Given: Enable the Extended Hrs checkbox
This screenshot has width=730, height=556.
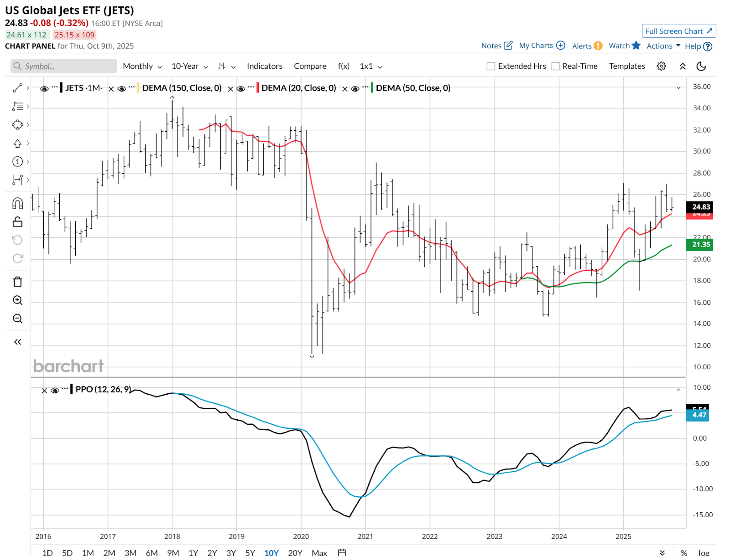Looking at the screenshot, I should coord(491,66).
